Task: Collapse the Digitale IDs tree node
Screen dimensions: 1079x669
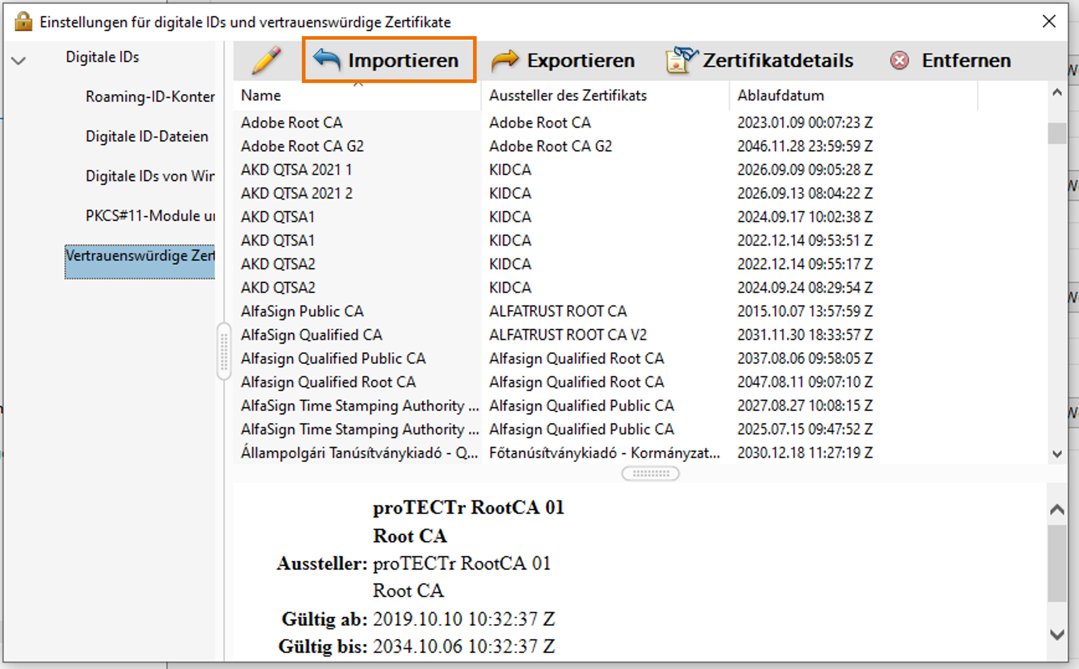Action: coord(18,60)
